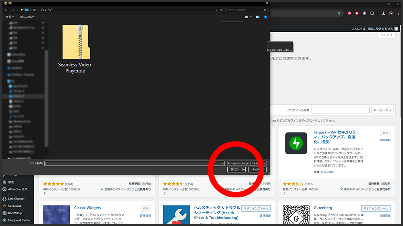Open recent locations dropdown arrow
The height and width of the screenshot is (226, 403).
click(x=17, y=10)
